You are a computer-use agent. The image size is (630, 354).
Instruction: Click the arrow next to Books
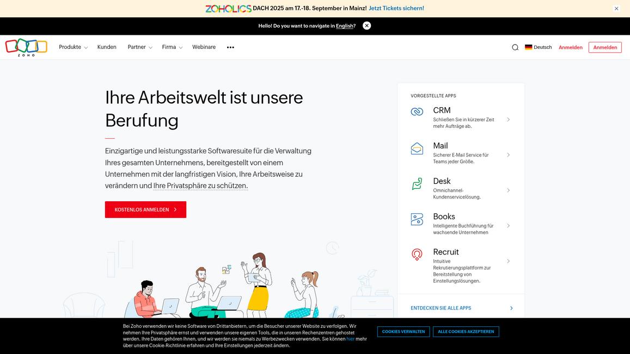coord(508,226)
